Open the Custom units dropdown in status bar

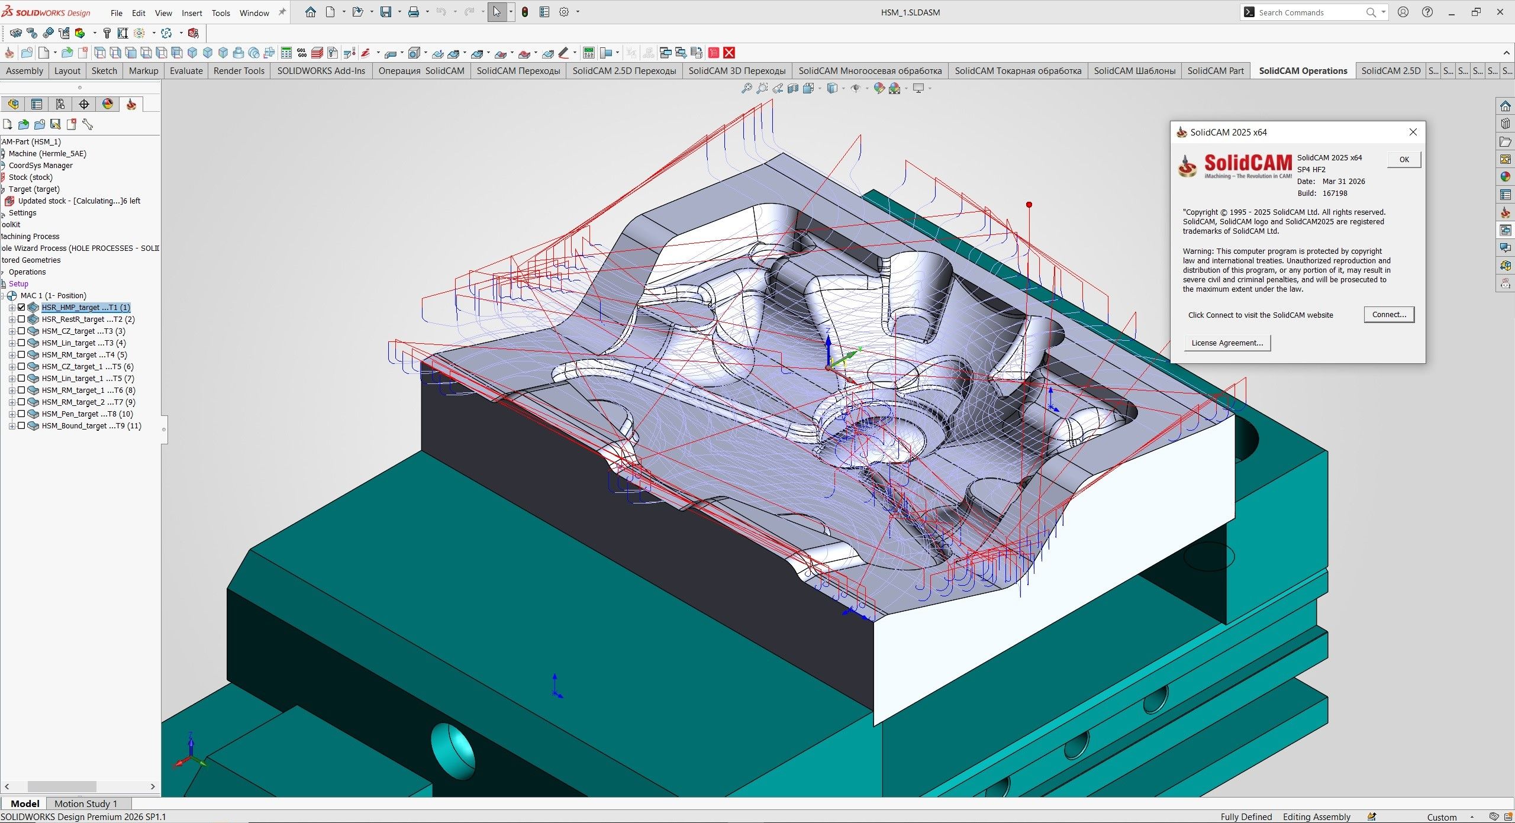(1472, 817)
